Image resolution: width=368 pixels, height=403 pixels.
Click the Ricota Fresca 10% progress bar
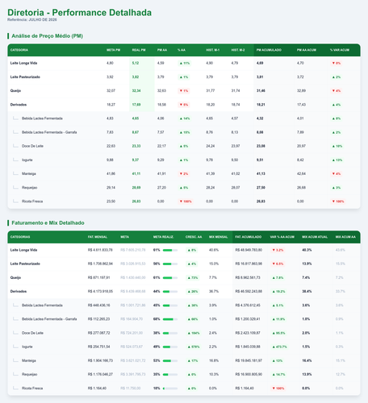point(170,388)
